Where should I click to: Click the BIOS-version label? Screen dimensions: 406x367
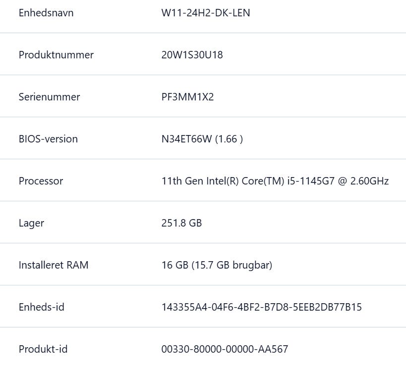click(48, 139)
